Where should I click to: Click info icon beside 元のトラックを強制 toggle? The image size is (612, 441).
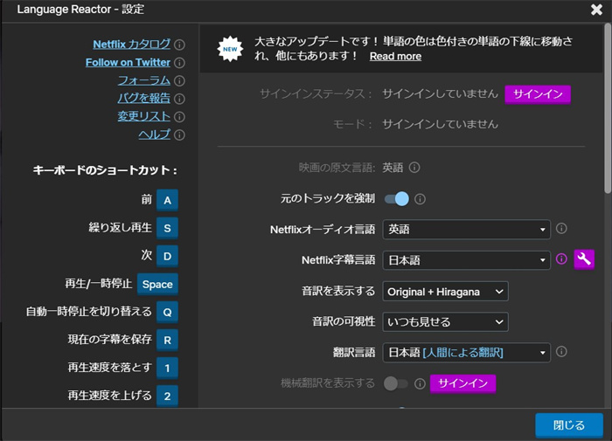pos(420,199)
